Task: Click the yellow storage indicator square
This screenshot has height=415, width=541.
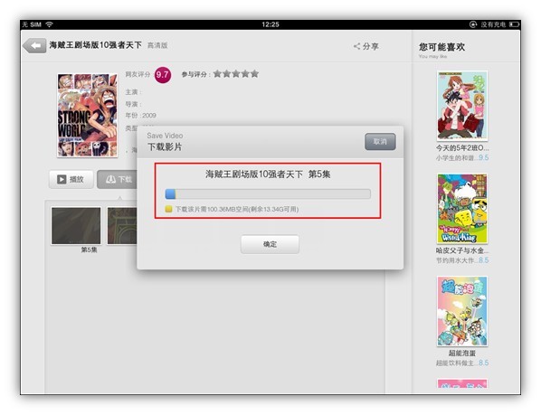Action: 168,209
